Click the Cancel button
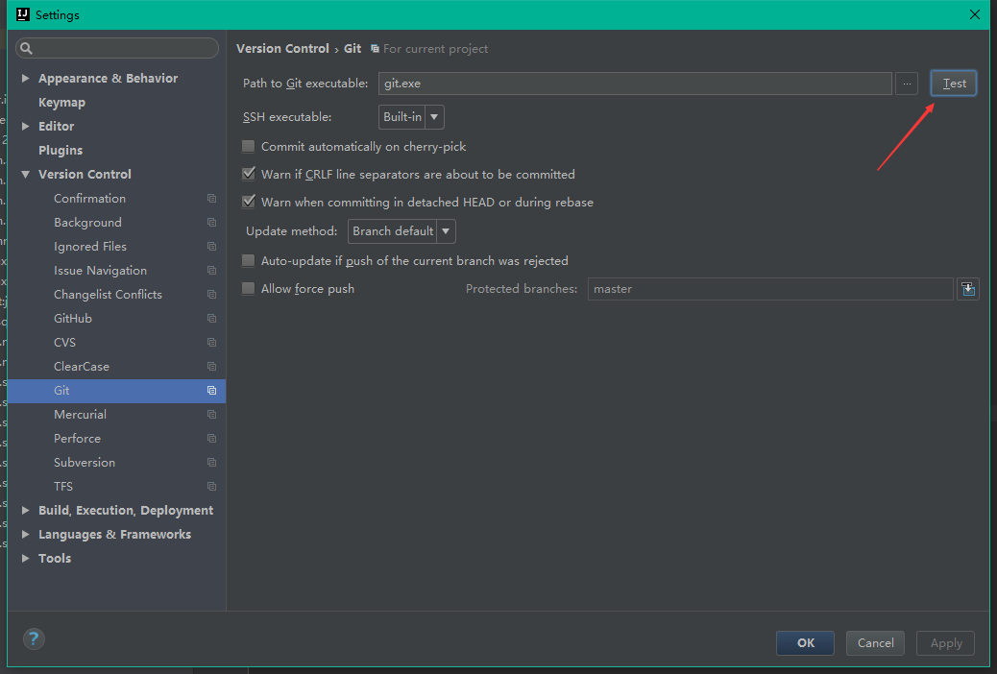 click(876, 643)
